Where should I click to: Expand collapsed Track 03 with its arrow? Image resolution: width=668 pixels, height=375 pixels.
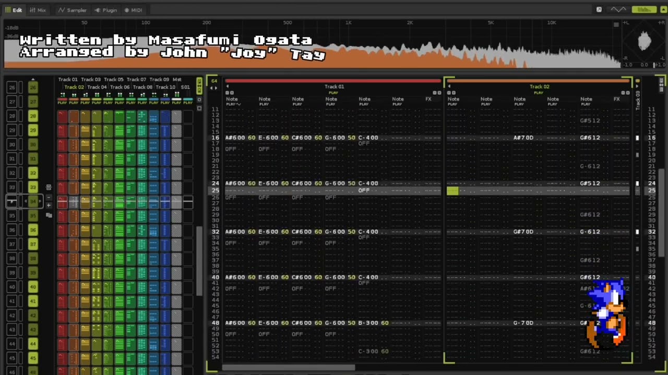pyautogui.click(x=637, y=86)
